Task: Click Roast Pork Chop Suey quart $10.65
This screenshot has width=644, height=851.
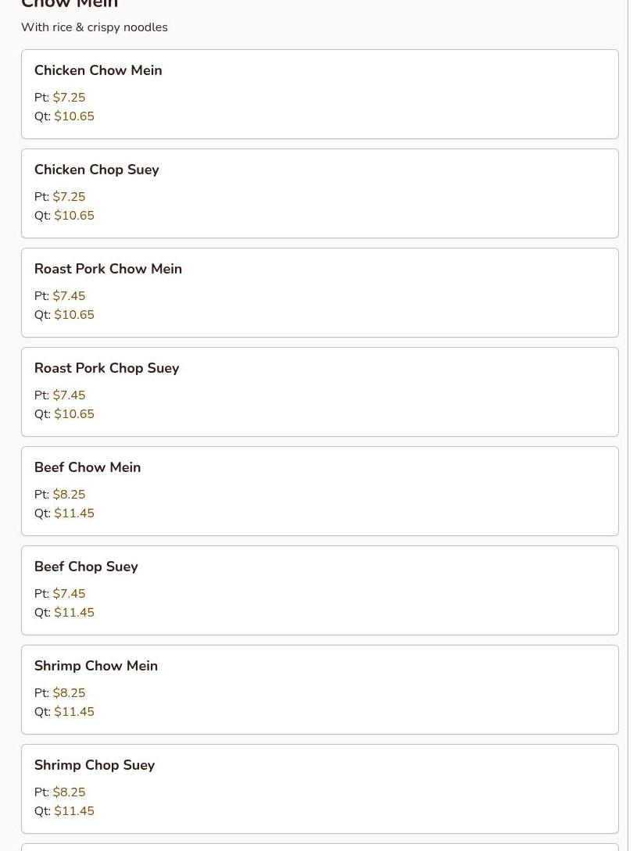Action: point(74,414)
